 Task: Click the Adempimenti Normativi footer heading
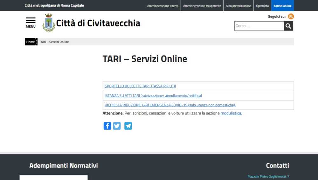64,166
